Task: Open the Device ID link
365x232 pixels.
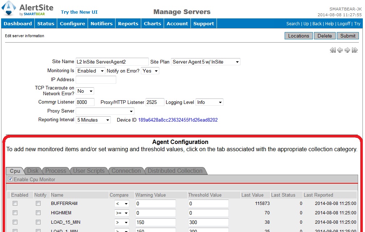Action: [x=178, y=120]
